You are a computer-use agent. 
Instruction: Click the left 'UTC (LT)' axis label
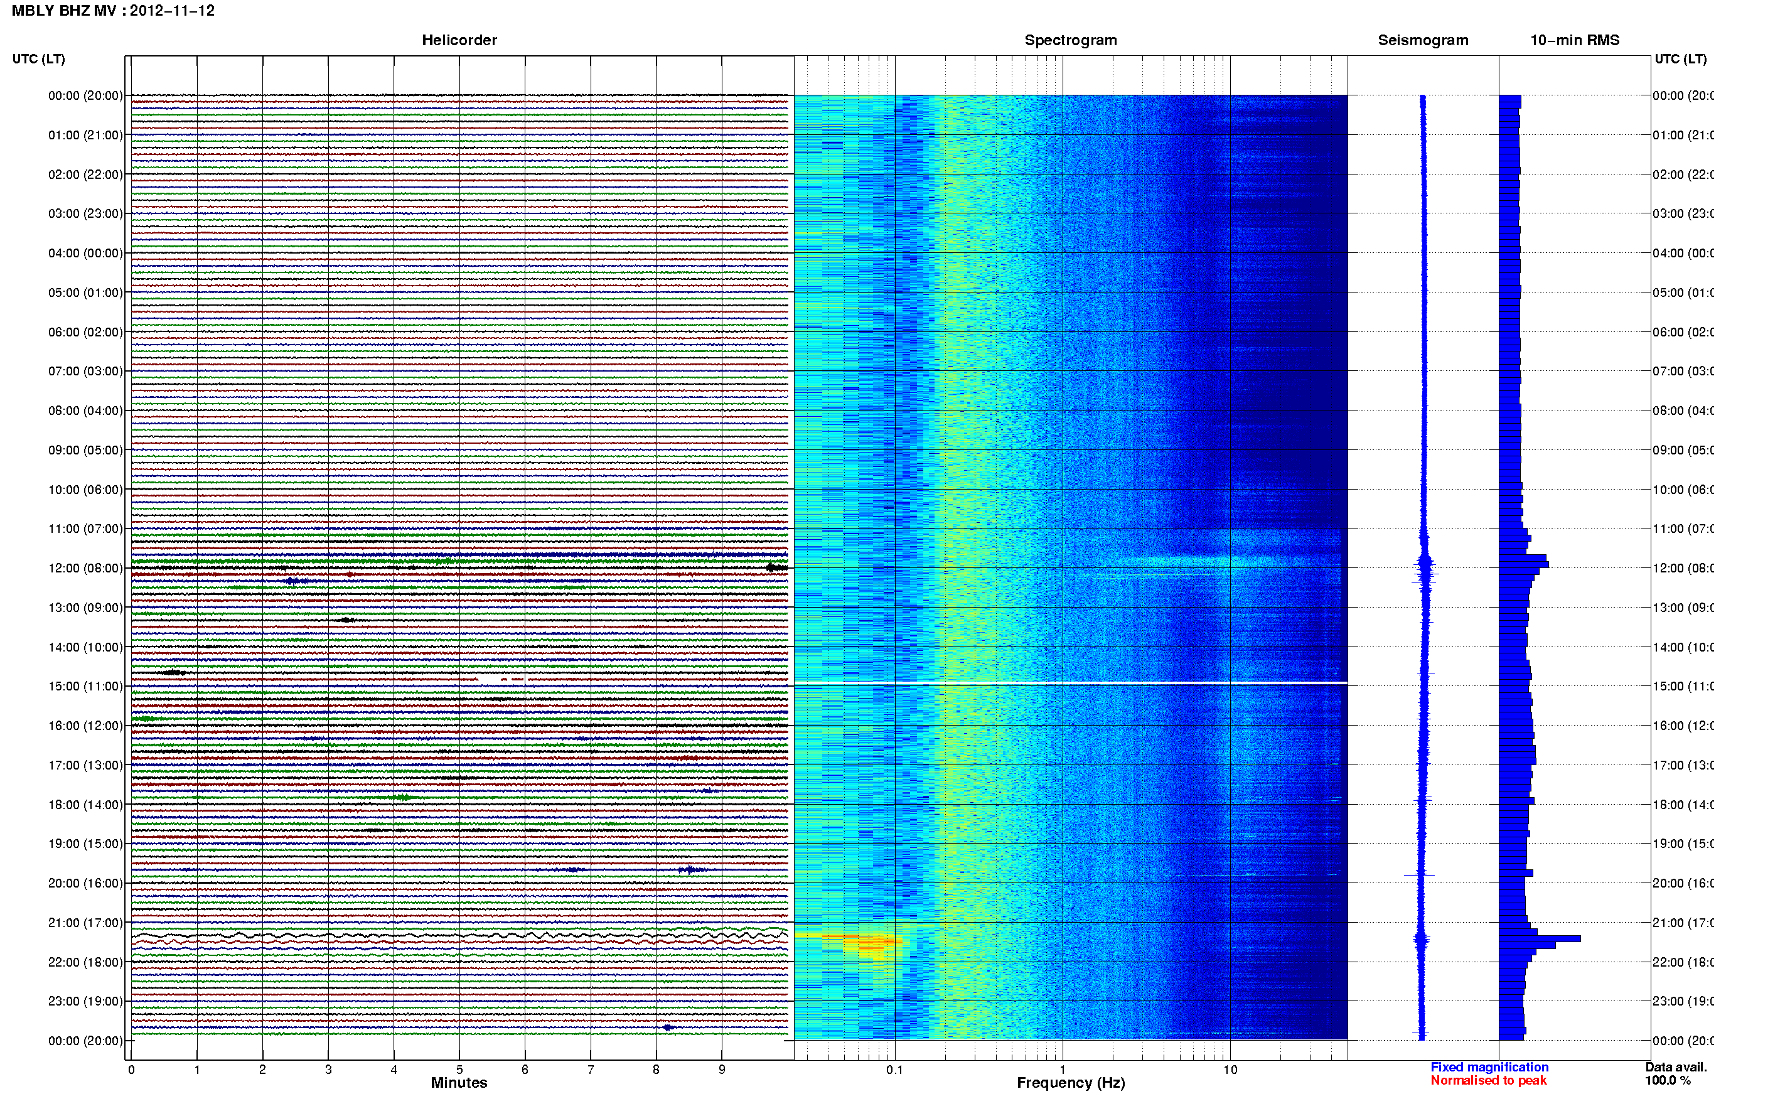click(38, 58)
